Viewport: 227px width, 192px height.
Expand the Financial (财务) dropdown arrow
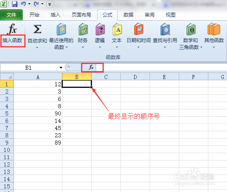point(83,47)
